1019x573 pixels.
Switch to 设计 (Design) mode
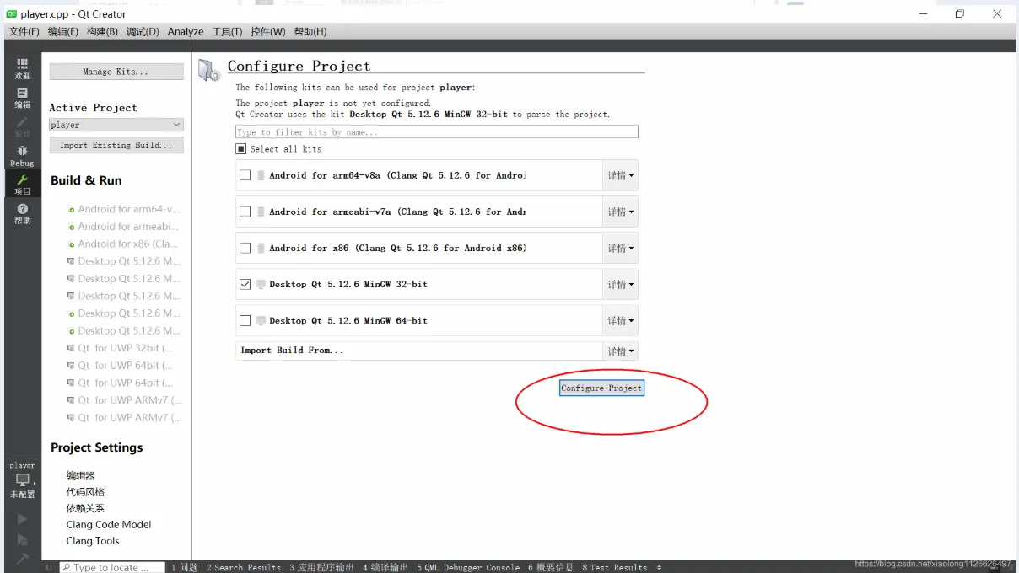(x=22, y=127)
